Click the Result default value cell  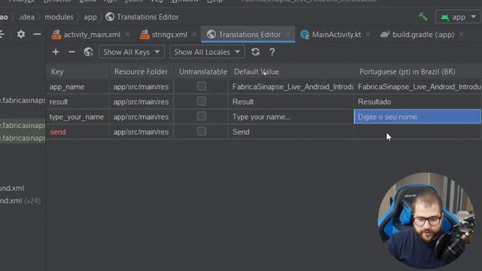click(x=291, y=102)
